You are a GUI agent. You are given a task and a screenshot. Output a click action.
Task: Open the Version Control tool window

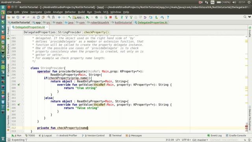[x=93, y=136]
